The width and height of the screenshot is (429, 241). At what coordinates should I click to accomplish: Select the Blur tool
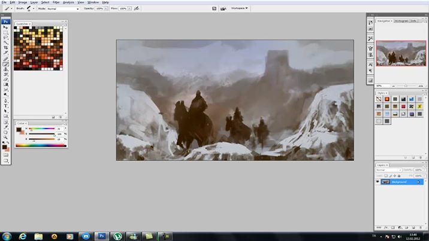(6, 90)
